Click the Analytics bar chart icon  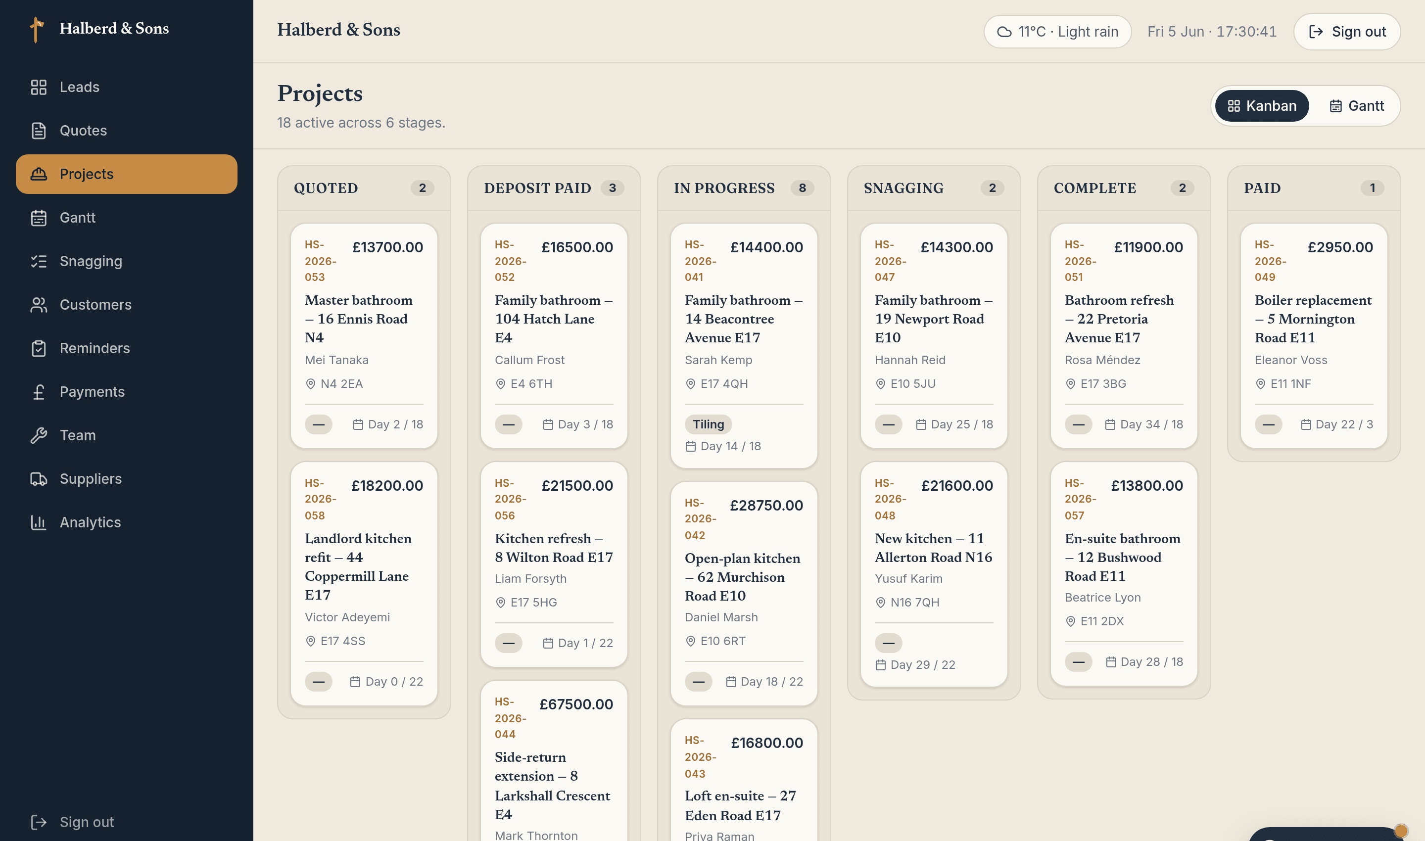[x=39, y=522]
